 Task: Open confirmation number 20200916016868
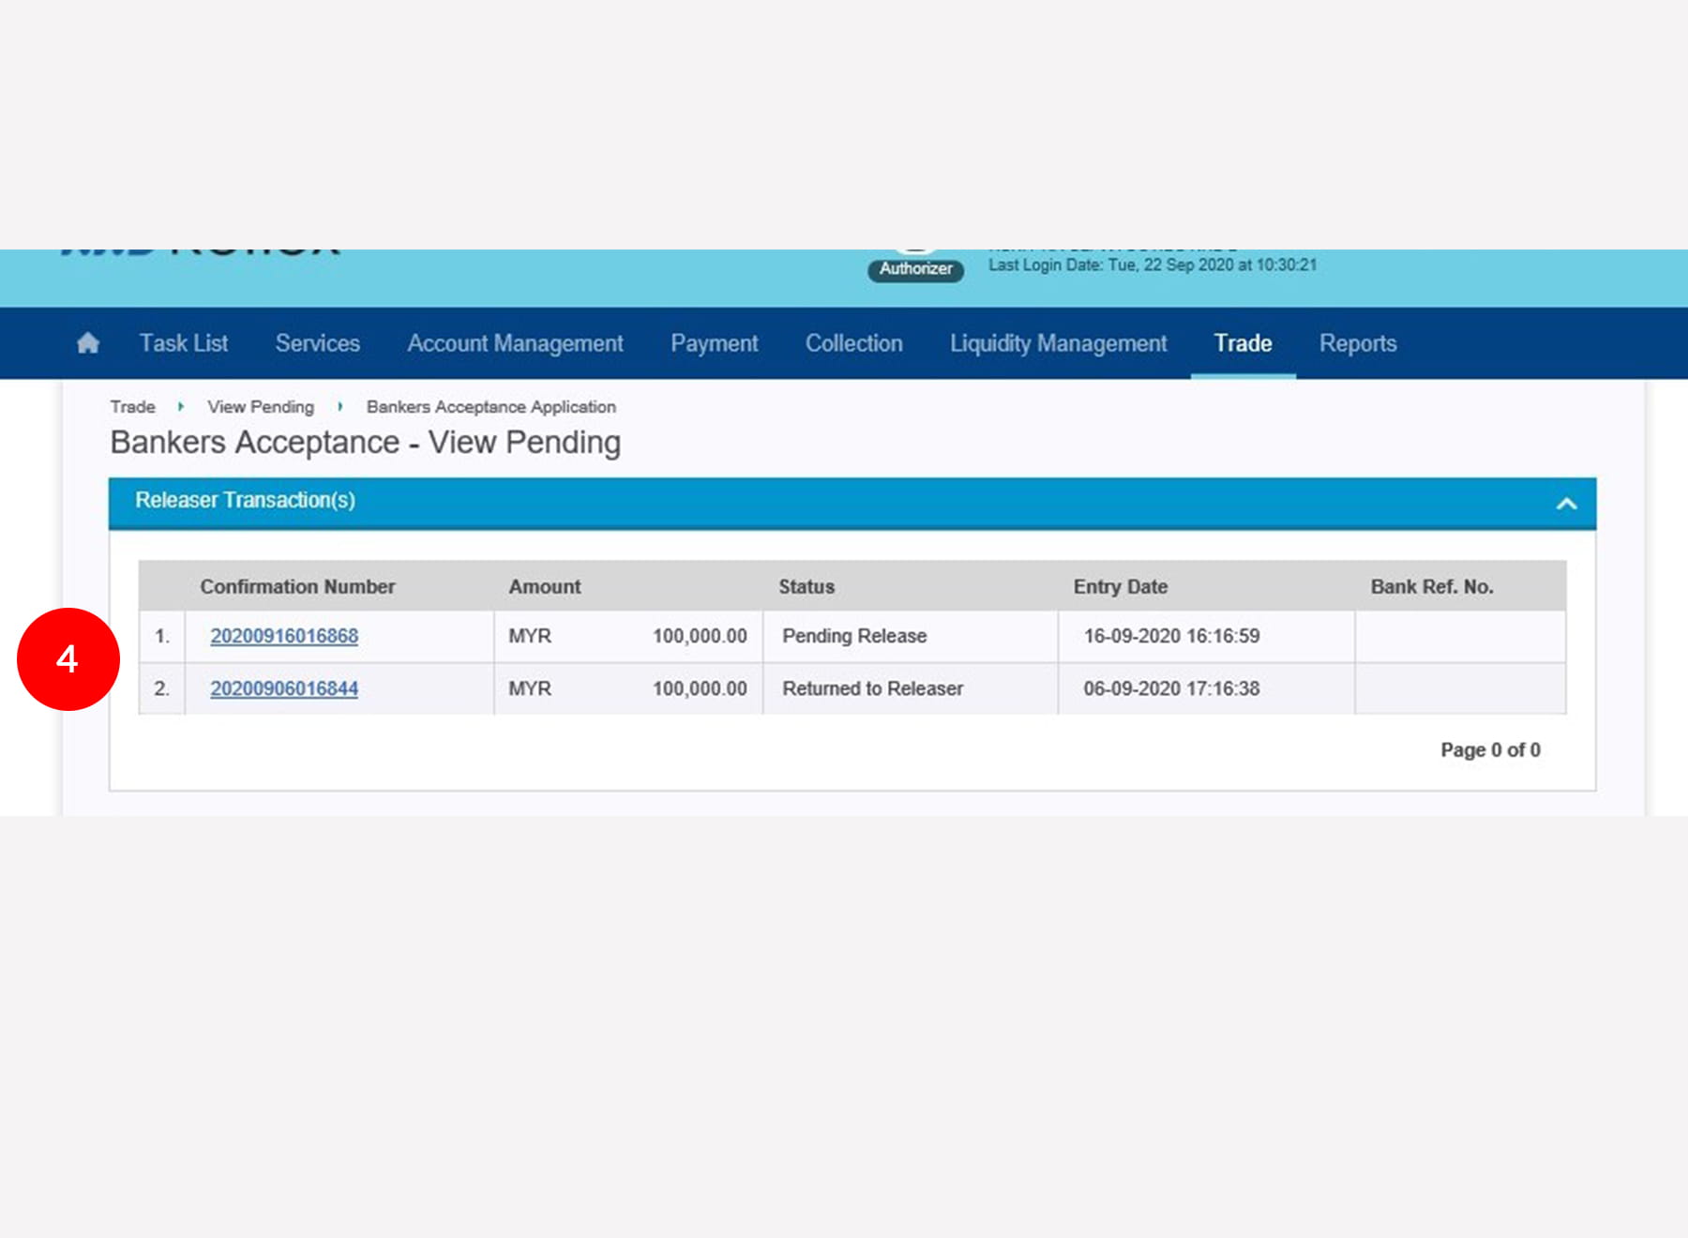[284, 636]
